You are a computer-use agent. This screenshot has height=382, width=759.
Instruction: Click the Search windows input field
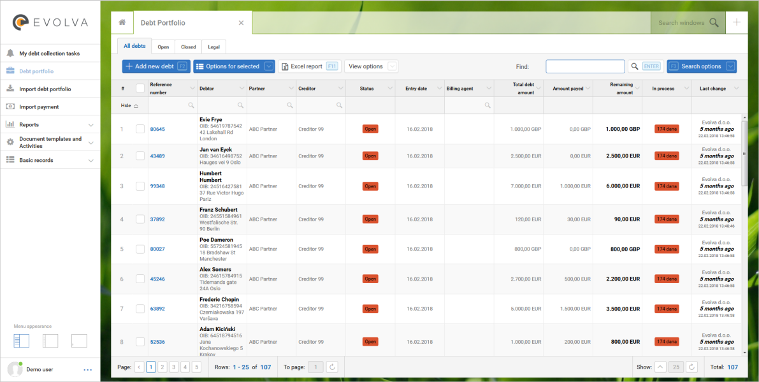click(x=681, y=23)
